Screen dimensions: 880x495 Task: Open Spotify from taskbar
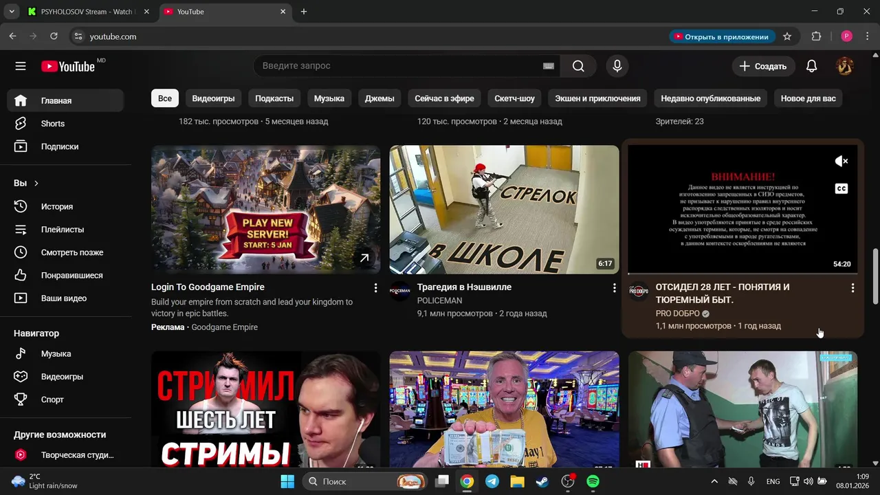(x=593, y=481)
